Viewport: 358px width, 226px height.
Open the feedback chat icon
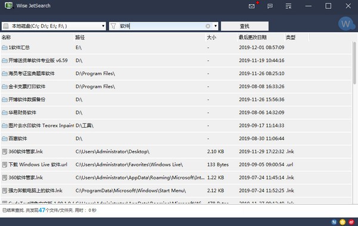point(270,6)
